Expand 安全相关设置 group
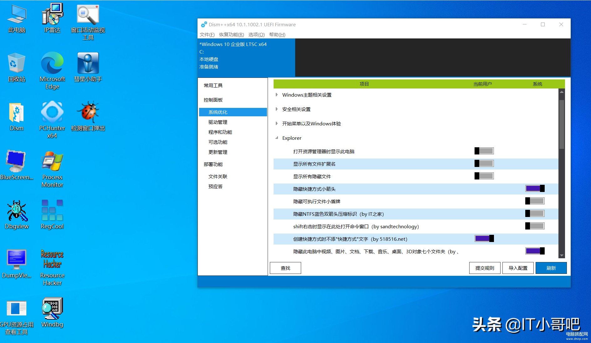 pyautogui.click(x=277, y=109)
